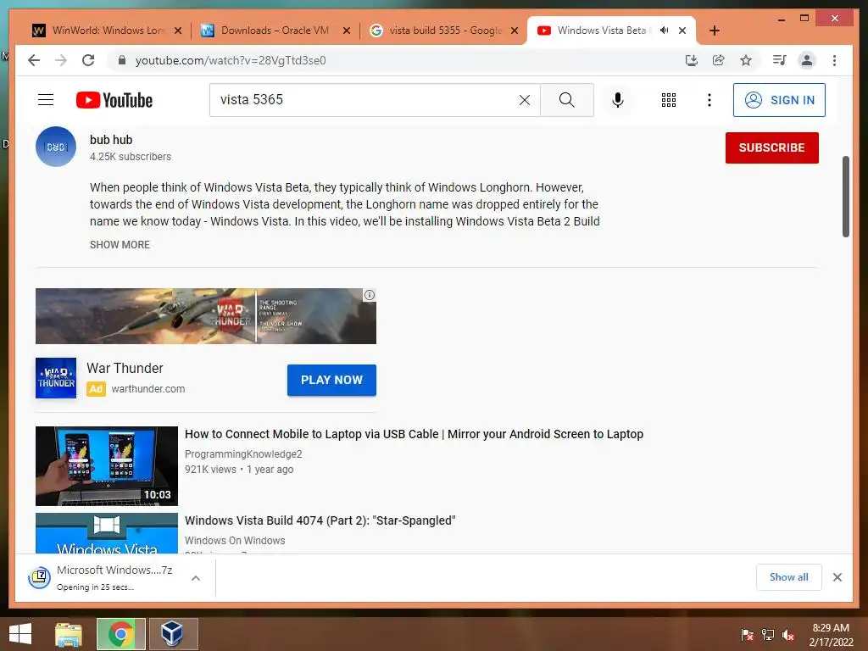Close the vista build 5355 Google tab
Screen dimensions: 868x651
515,31
